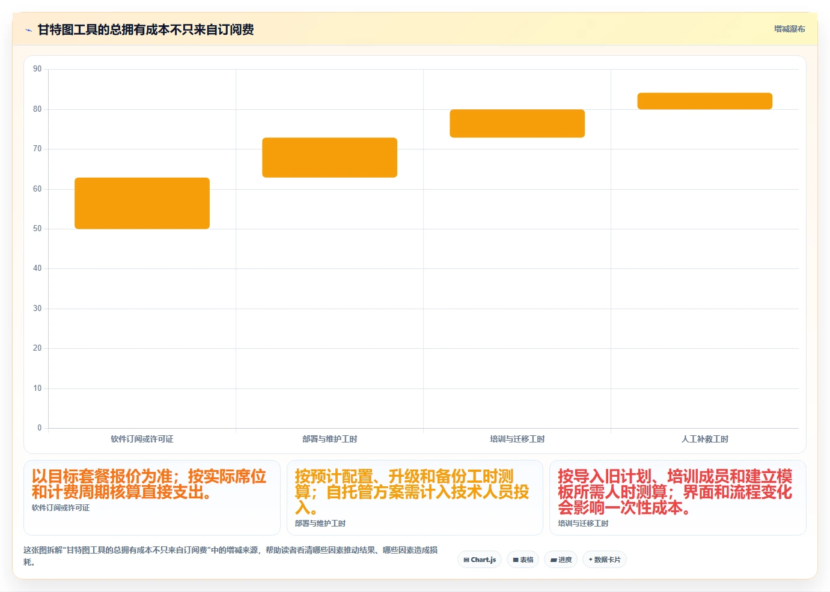Click the small blue icon beside the chart title
This screenshot has width=830, height=592.
click(28, 30)
